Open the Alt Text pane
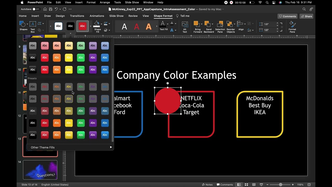 185,27
